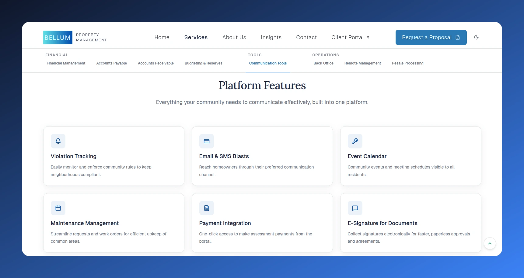Click the OPERATIONS section label
Viewport: 524px width, 278px height.
tap(326, 55)
